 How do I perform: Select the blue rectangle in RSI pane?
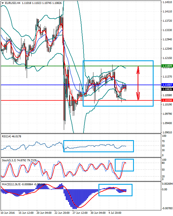coord(98,140)
